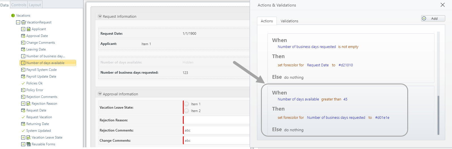Viewport: 452px width, 149px height.
Task: Click the Number of business days icon
Action: click(x=23, y=56)
